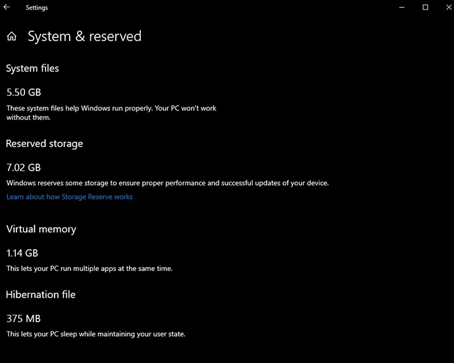Click the 'Settings' window title text
454x363 pixels.
(37, 8)
